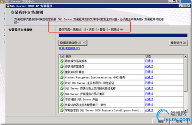Click the SQL Server 安装中心 window icon

pos(2,1)
